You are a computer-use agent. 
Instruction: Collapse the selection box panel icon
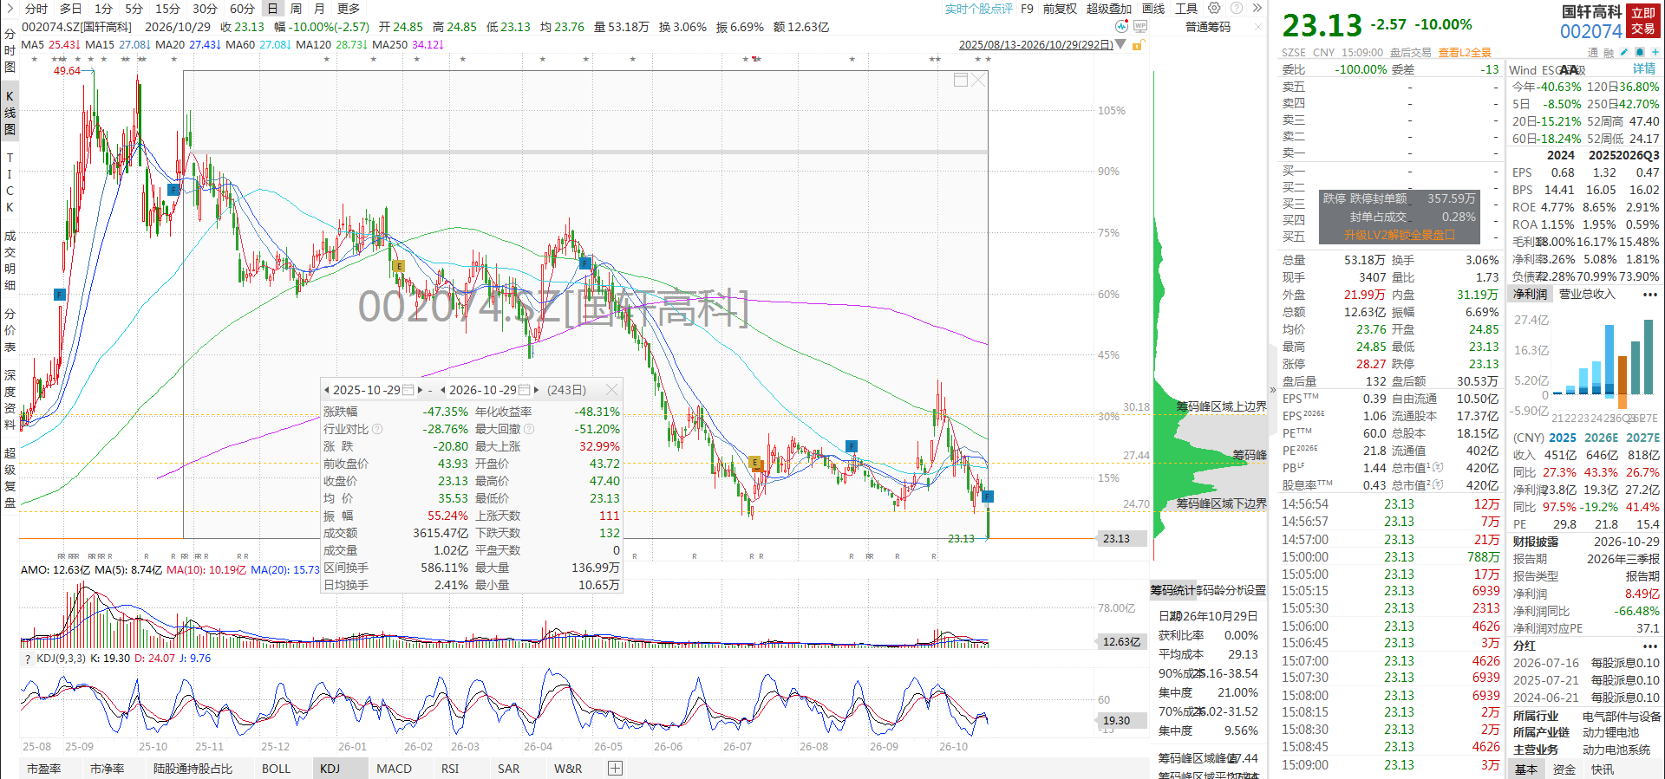pos(961,80)
